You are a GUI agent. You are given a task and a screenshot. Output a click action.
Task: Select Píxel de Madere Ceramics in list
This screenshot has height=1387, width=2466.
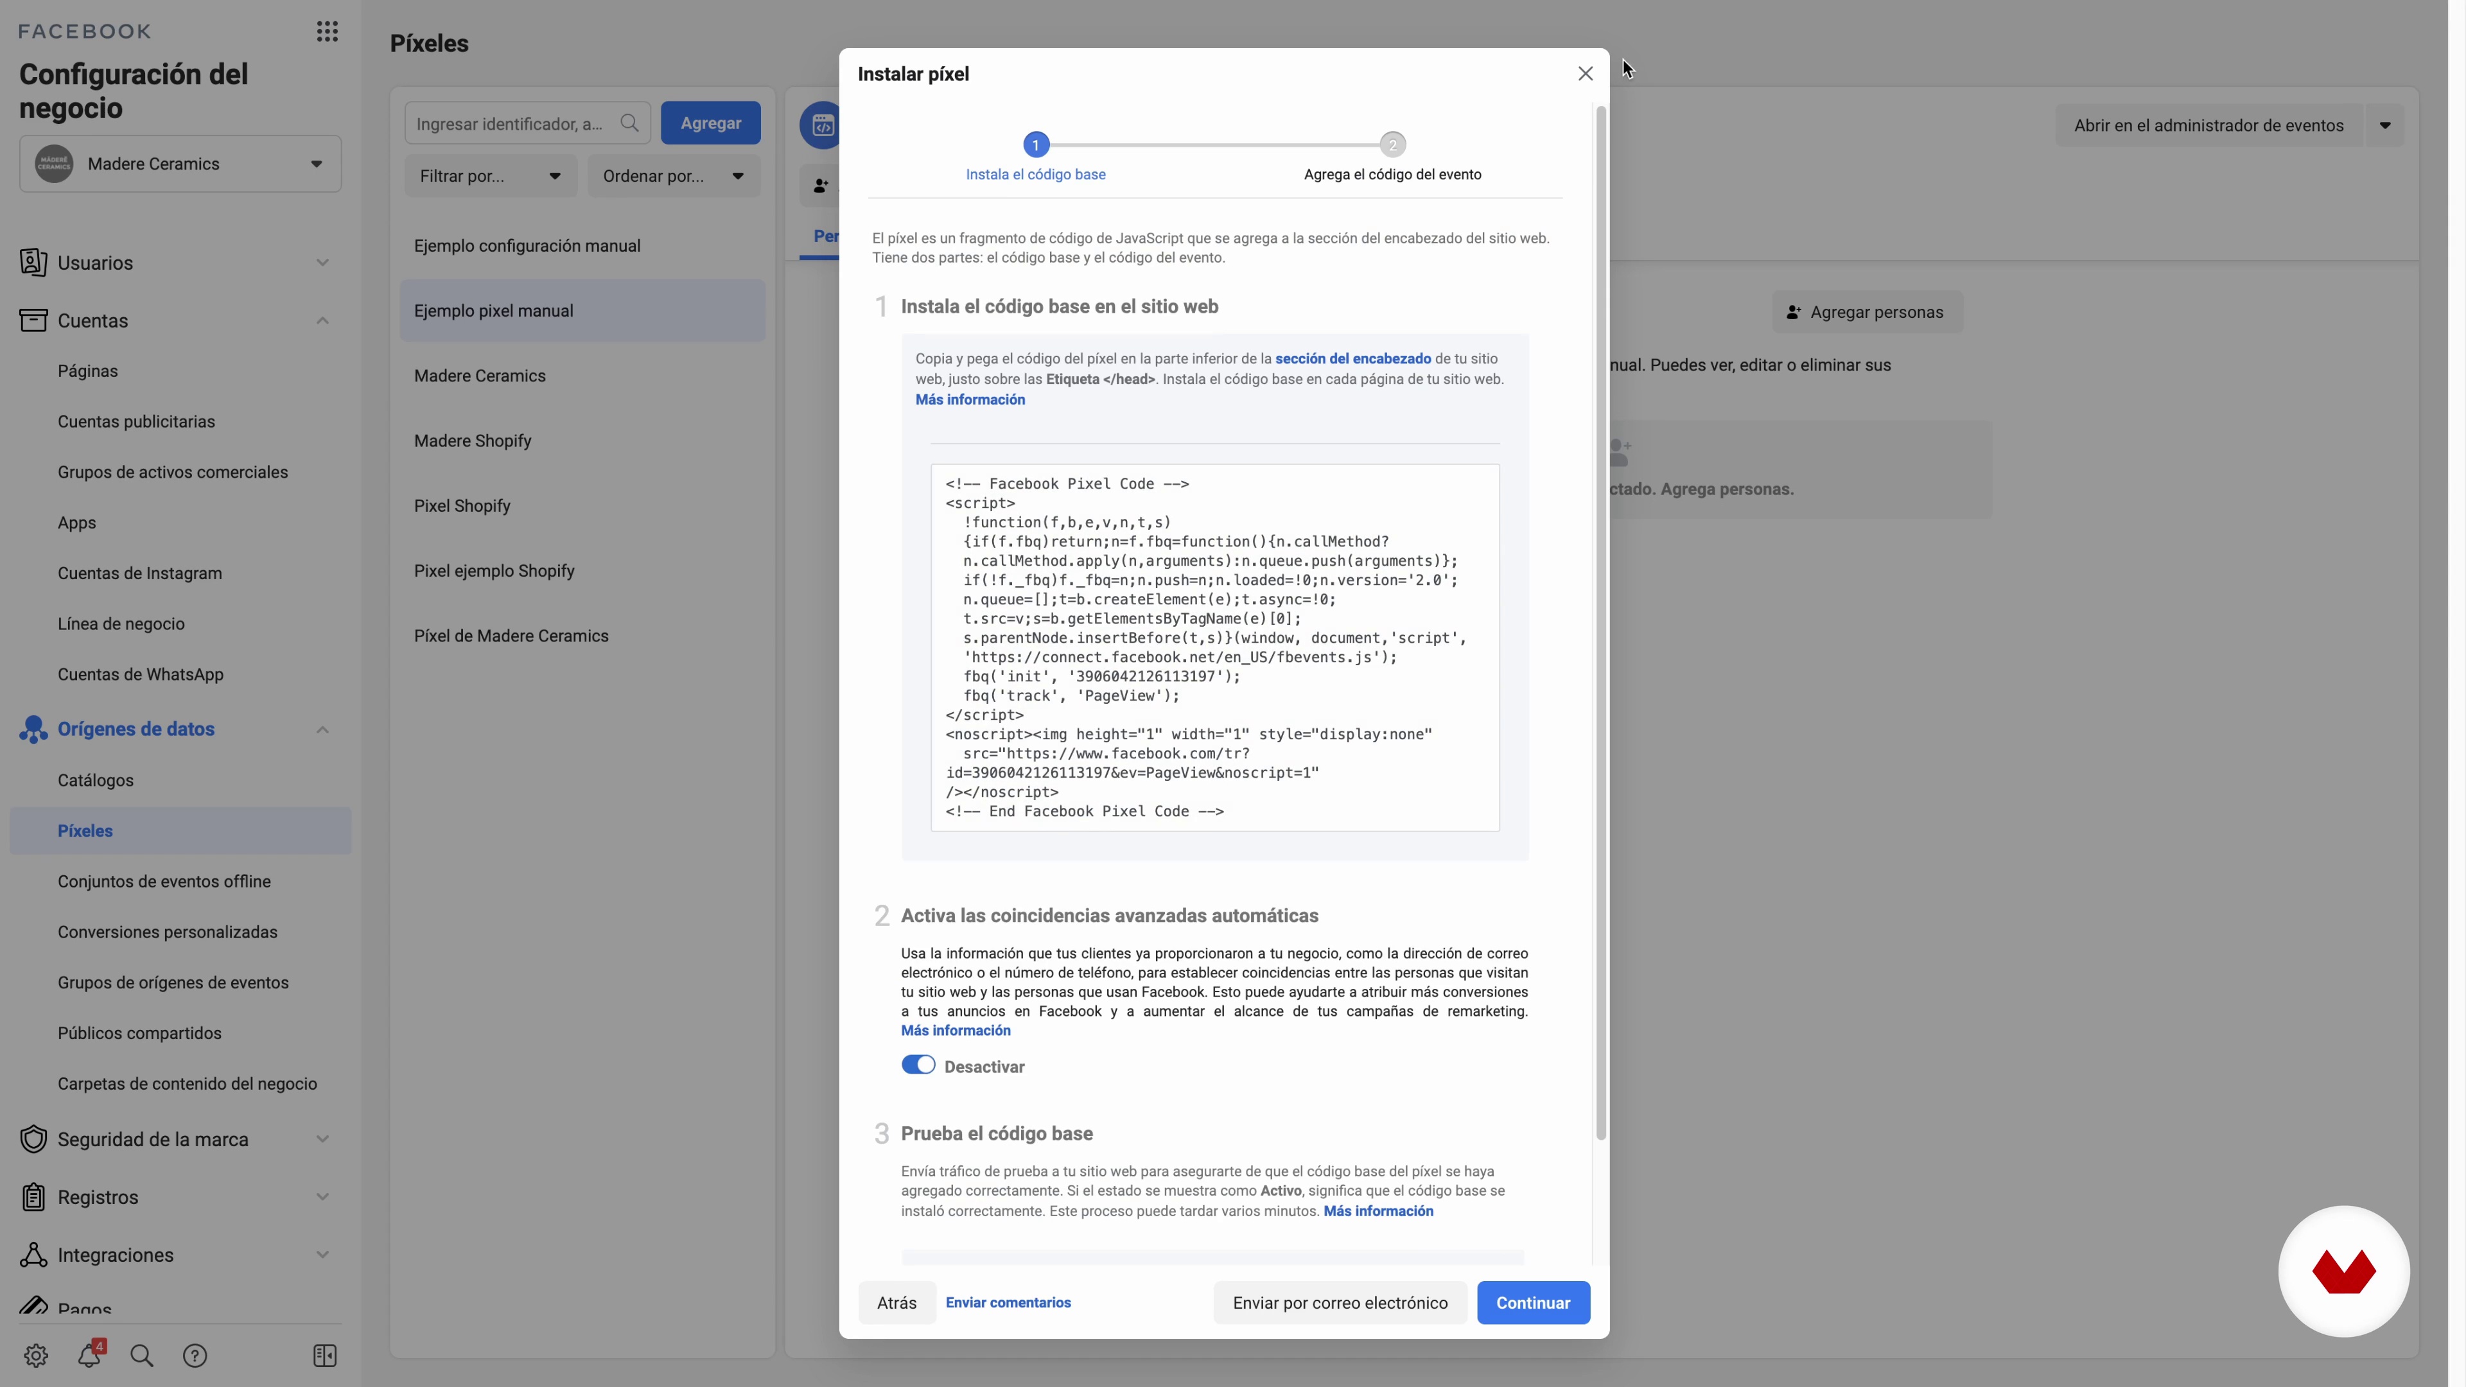[582, 636]
